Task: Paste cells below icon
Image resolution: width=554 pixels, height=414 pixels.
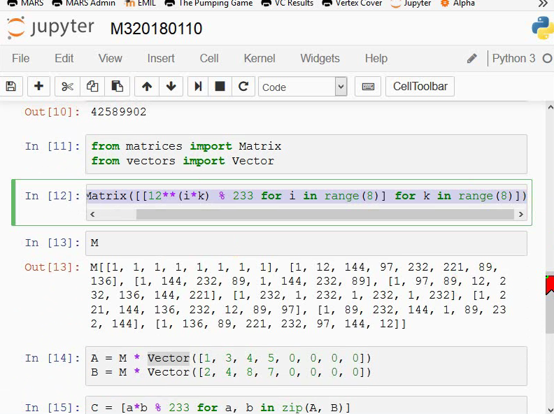Action: tap(117, 86)
